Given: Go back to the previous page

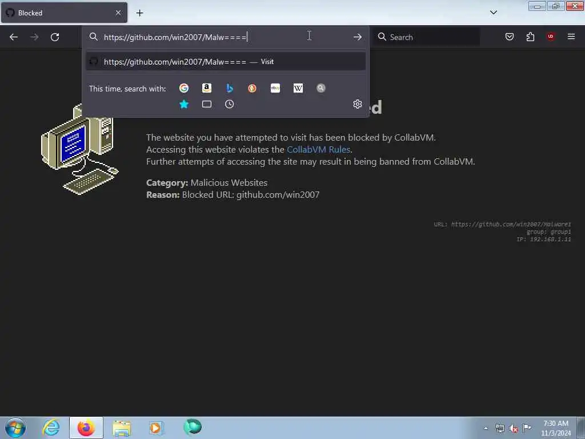Looking at the screenshot, I should pyautogui.click(x=14, y=37).
